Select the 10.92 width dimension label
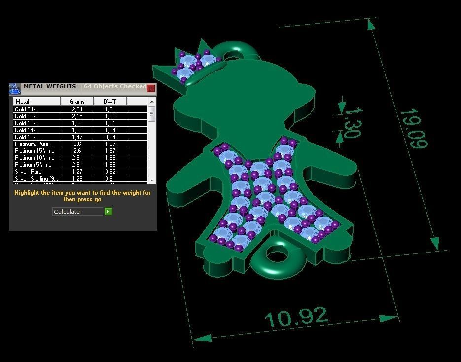Viewport: 461px width, 362px height. [x=296, y=318]
